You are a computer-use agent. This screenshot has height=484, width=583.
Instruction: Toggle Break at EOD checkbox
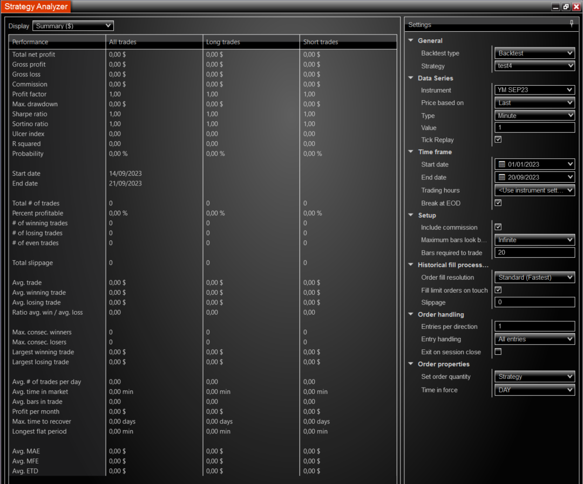498,203
